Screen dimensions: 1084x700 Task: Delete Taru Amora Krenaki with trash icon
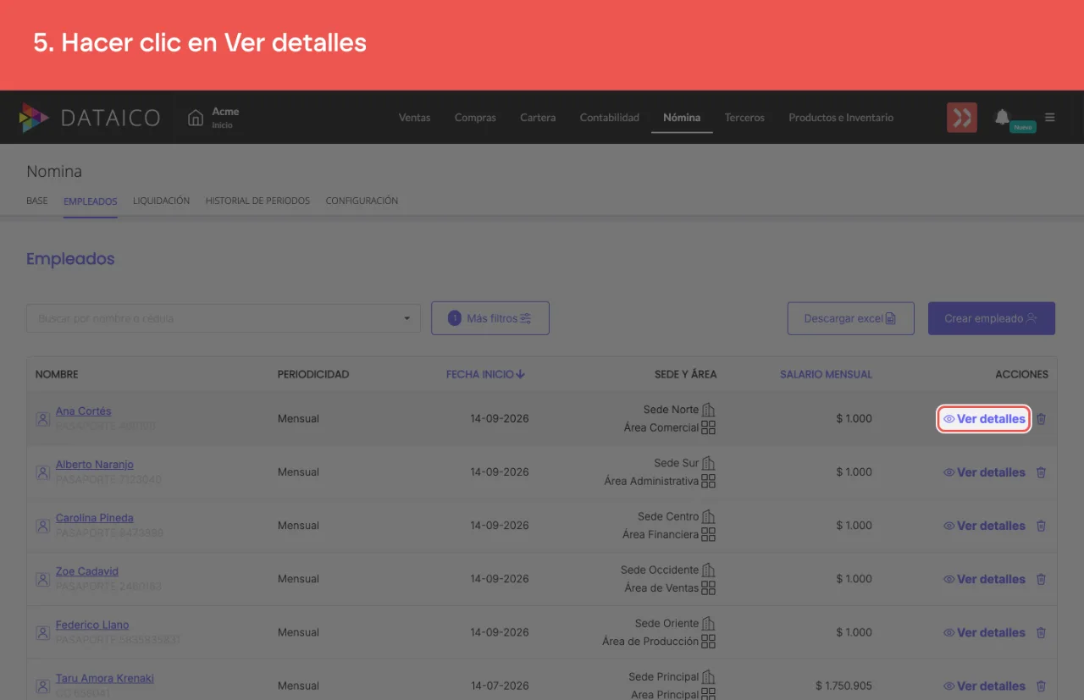coord(1042,686)
